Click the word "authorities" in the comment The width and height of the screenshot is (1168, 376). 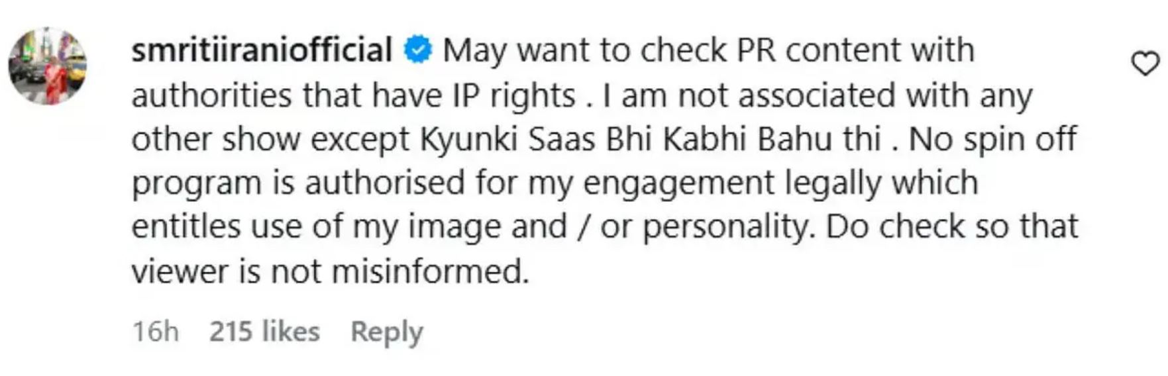[211, 95]
